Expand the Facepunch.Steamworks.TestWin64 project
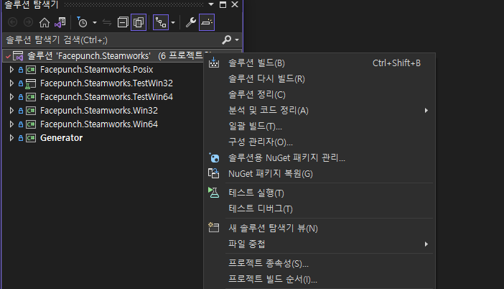The width and height of the screenshot is (504, 289). pos(11,97)
